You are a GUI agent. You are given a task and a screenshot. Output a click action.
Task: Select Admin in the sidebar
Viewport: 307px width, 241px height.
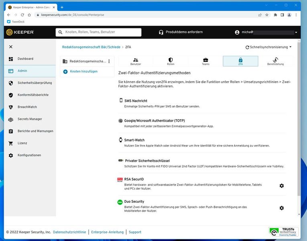(x=30, y=71)
